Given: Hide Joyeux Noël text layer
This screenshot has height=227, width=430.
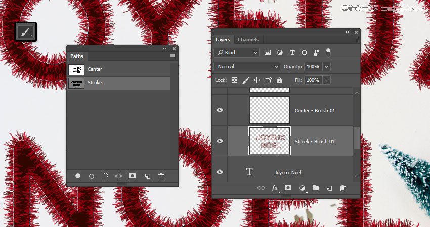Looking at the screenshot, I should click(x=220, y=172).
